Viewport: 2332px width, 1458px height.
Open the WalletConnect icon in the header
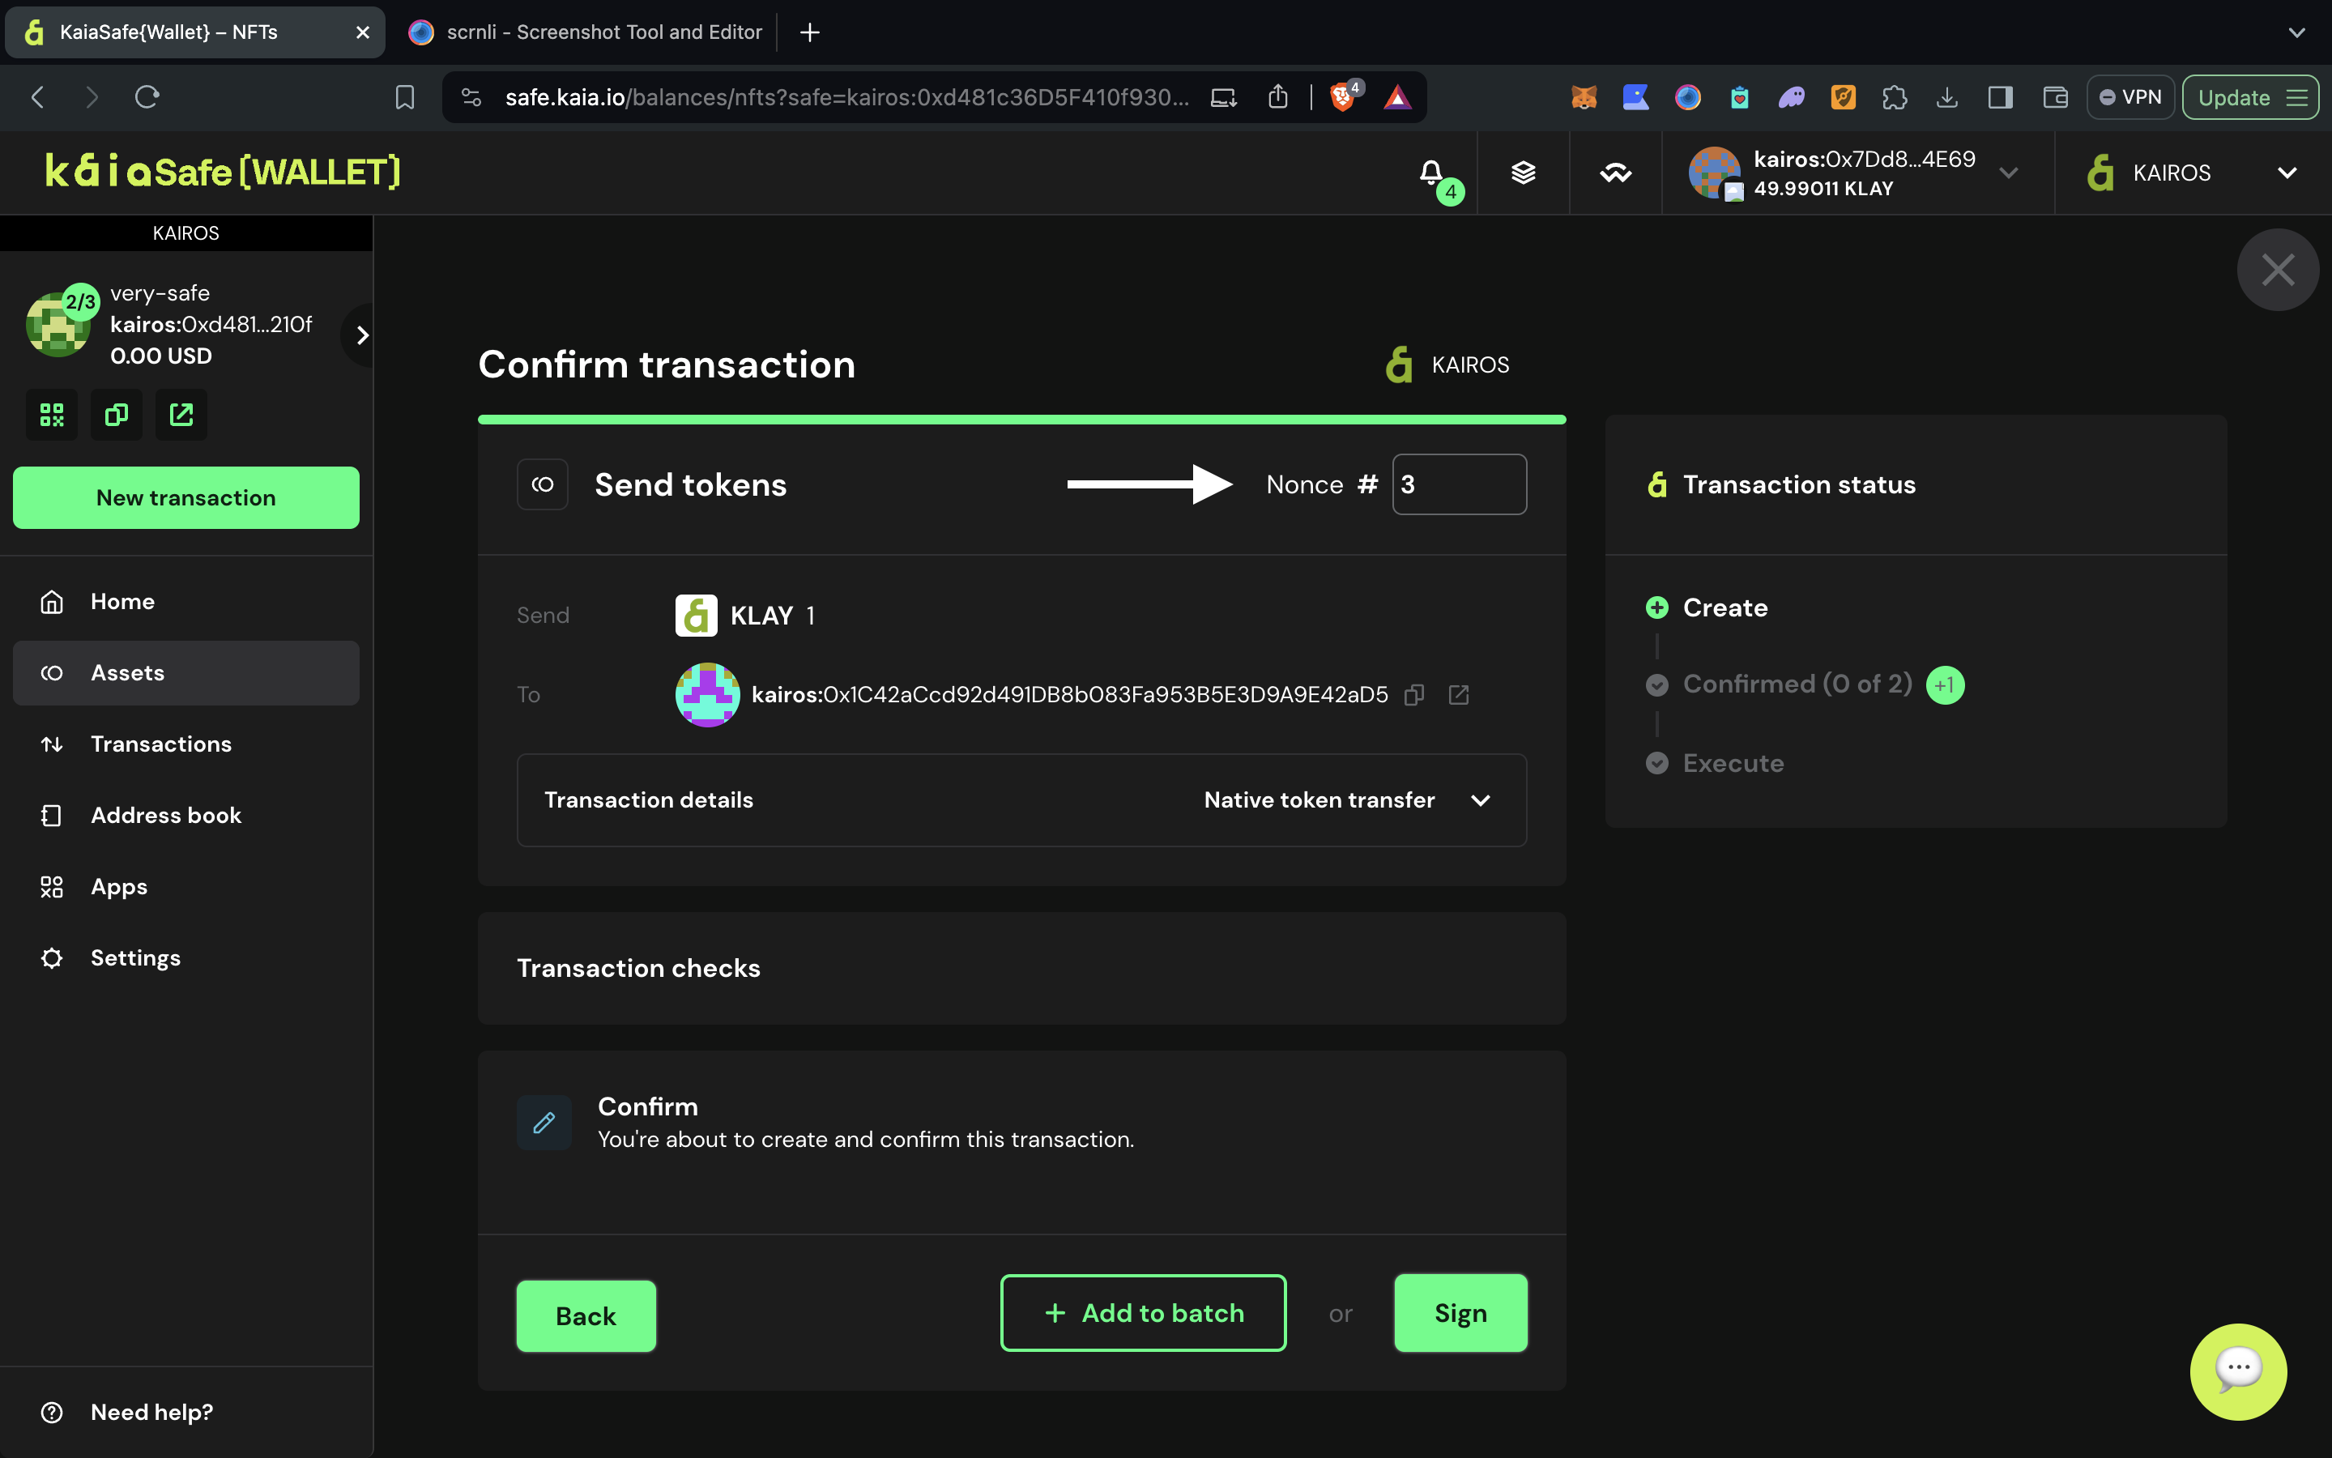click(1616, 173)
